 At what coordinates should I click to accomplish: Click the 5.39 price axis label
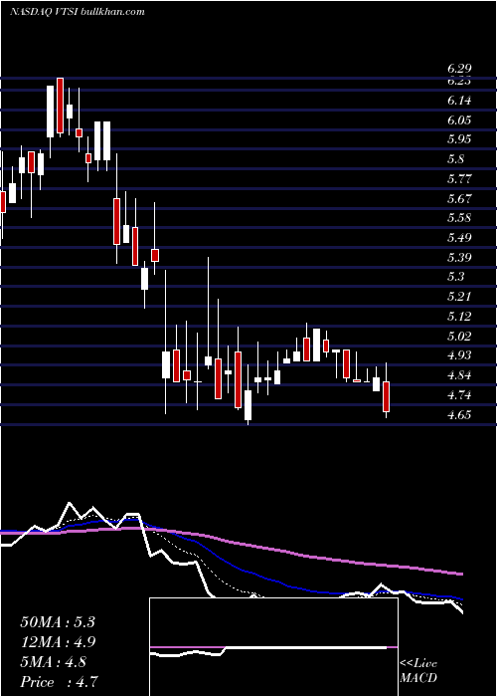click(459, 257)
